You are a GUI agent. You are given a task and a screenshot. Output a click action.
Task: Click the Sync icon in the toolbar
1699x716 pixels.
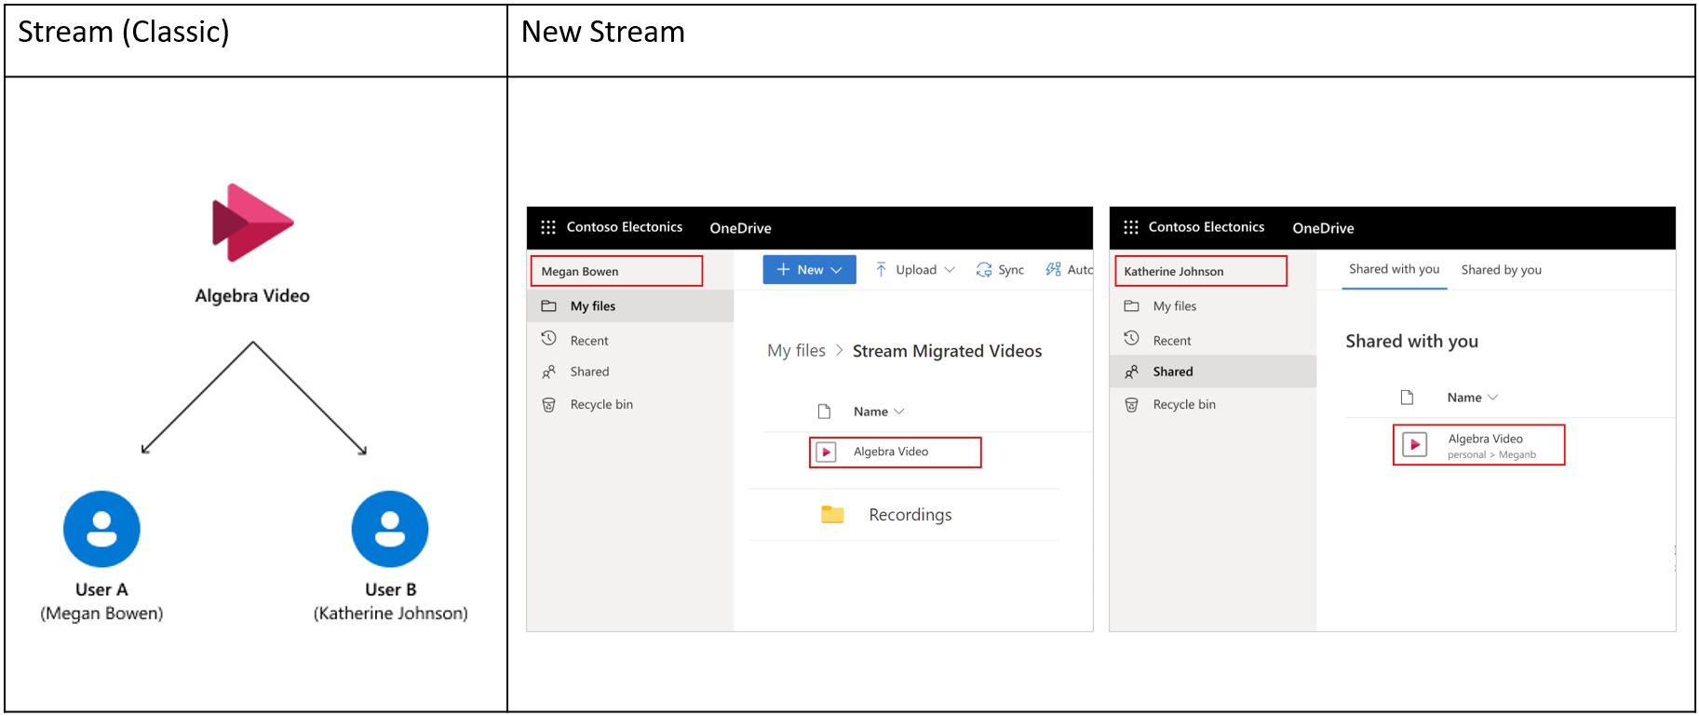pyautogui.click(x=984, y=269)
